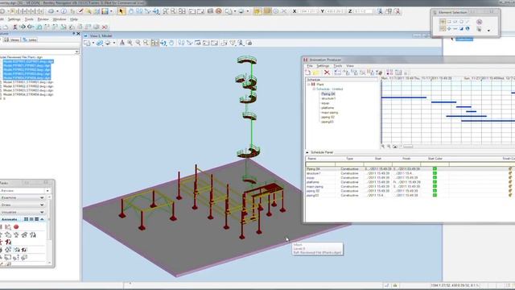Select Schedule - Untitled tree node

tap(329, 89)
